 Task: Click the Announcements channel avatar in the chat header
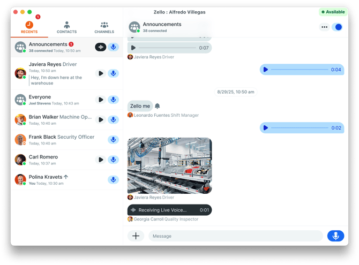[134, 27]
